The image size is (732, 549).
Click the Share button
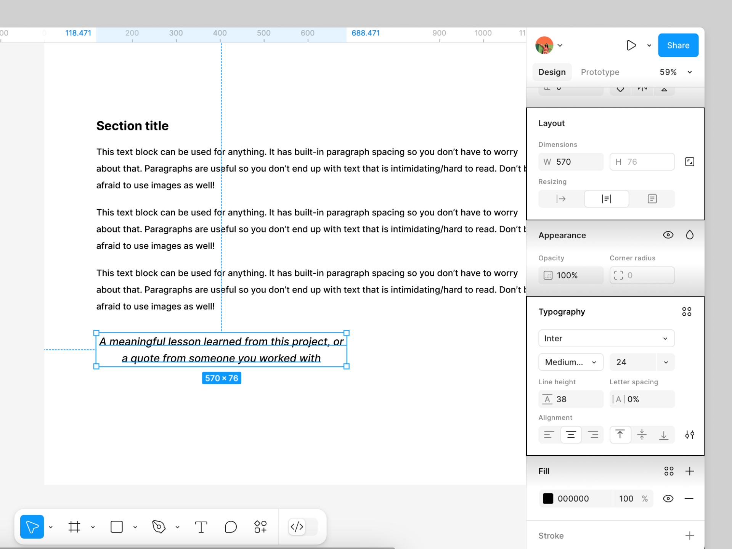[678, 45]
